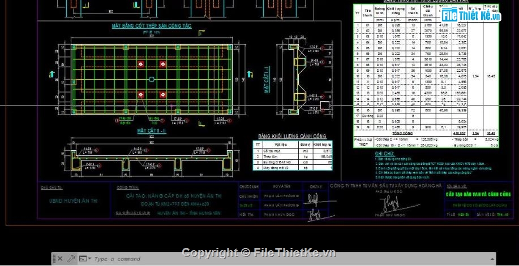
Task: Select the Vật liệu column header
Action: point(280,144)
